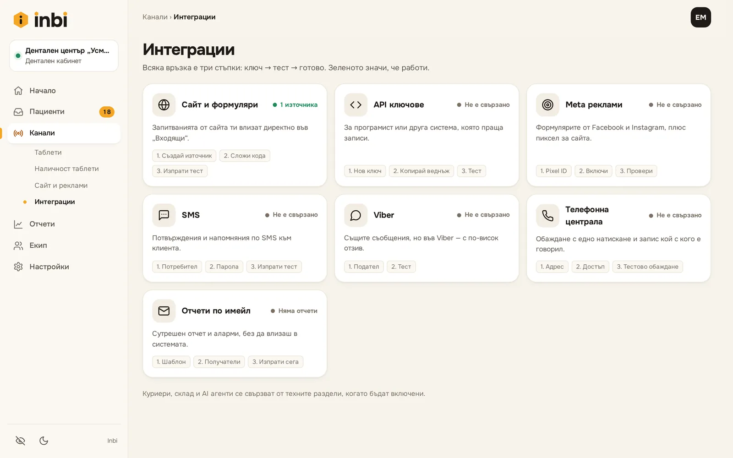Click the code brackets icon for API ключове

click(x=356, y=105)
